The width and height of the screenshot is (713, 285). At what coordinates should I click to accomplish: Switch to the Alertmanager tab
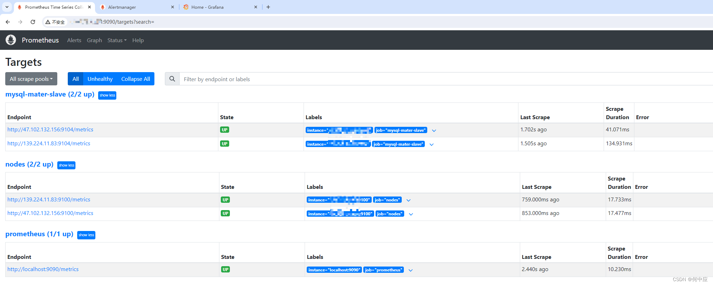point(137,7)
